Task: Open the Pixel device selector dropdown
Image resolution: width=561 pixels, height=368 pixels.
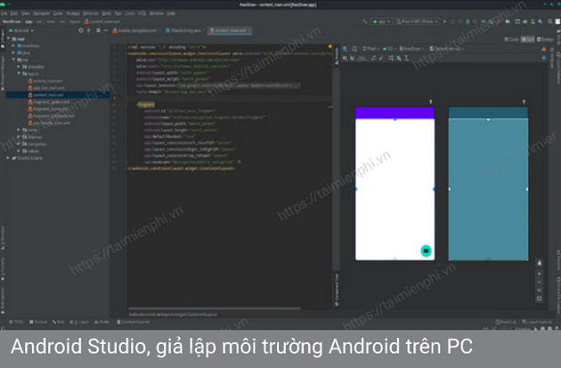Action: [417, 22]
